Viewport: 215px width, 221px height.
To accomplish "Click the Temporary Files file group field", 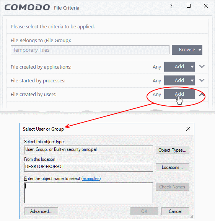I will pyautogui.click(x=90, y=50).
